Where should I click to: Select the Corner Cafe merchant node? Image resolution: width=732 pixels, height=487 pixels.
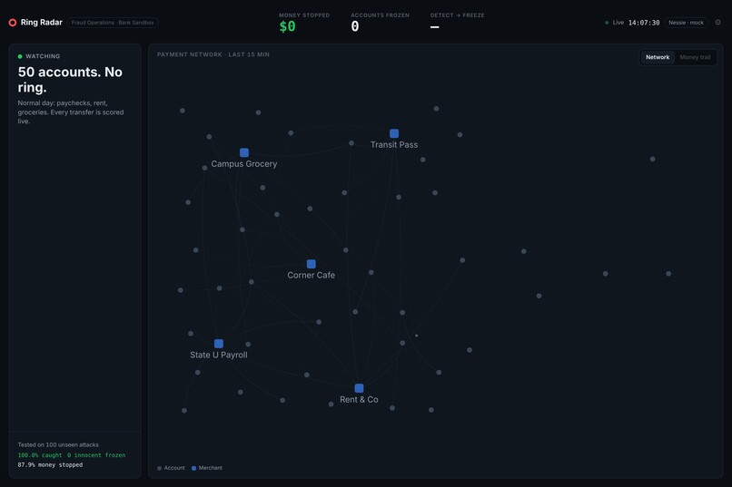311,264
